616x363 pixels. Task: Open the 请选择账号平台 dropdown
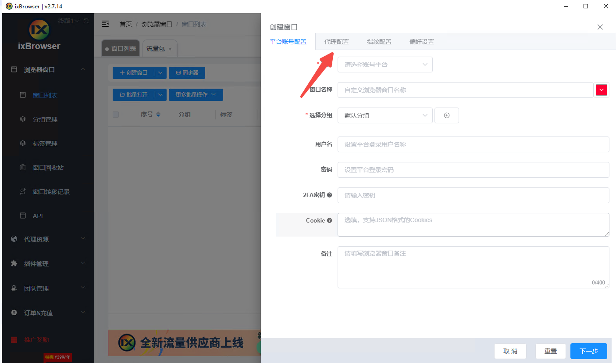(385, 65)
